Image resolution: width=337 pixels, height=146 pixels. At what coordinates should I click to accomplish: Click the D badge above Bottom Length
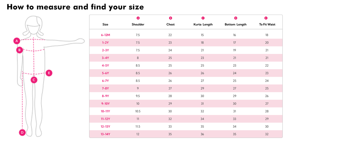(x=236, y=18)
